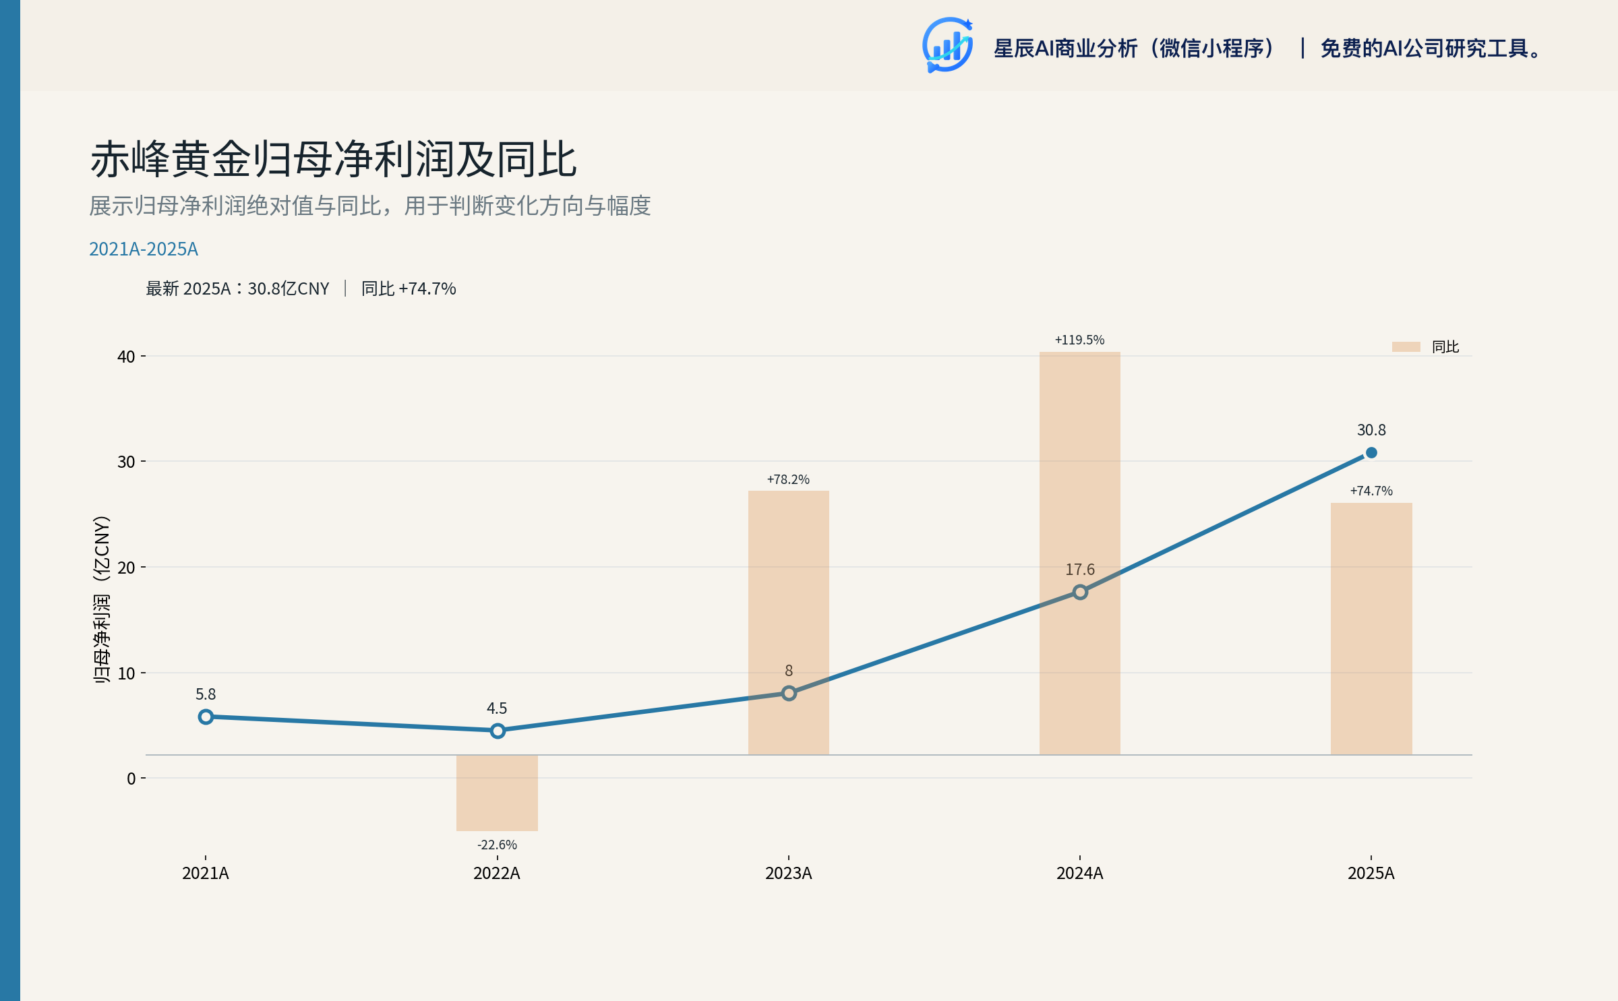Click the +119.5% bar for 2024A

[1079, 553]
